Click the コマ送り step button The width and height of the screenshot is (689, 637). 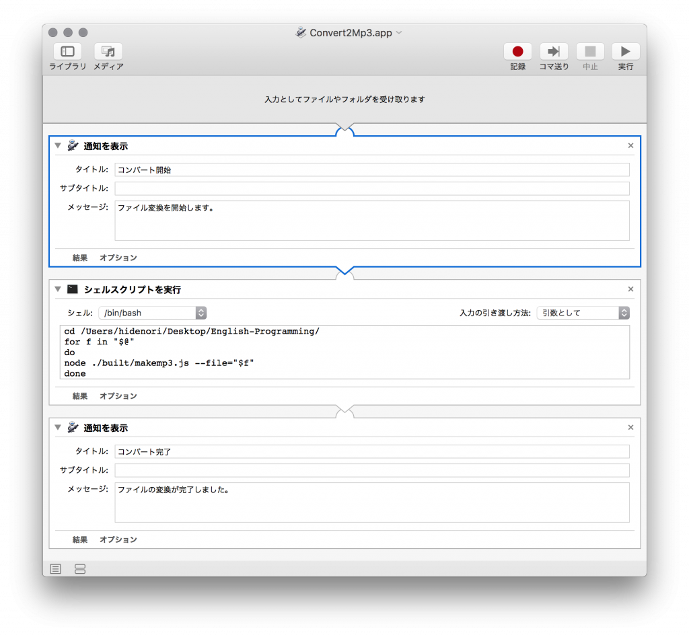tap(554, 51)
